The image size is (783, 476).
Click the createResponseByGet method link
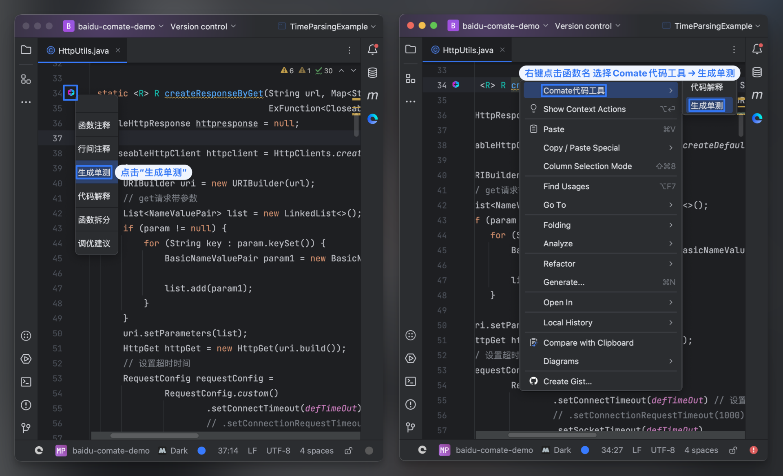(214, 93)
